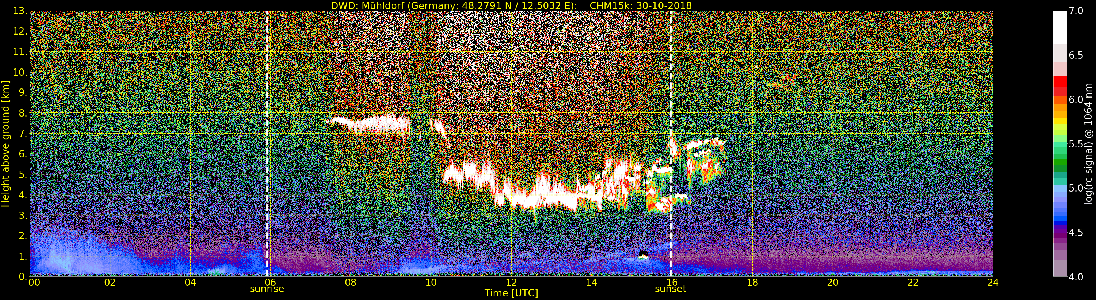Click the white dashed sunset marker line
This screenshot has height=300, width=1096.
[671, 143]
